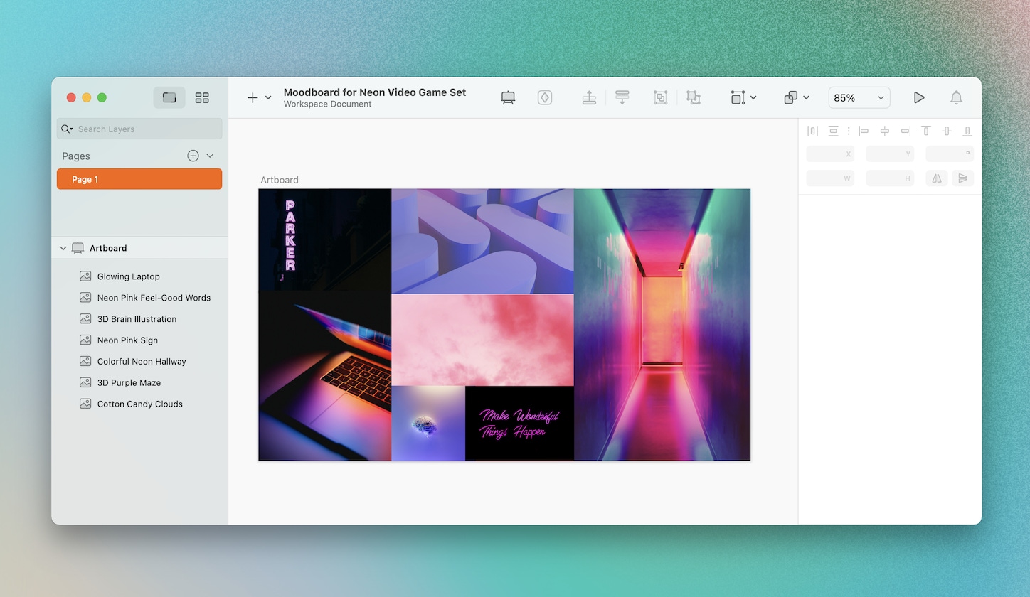Switch to single-canvas view toggle
1030x597 pixels.
click(x=169, y=97)
